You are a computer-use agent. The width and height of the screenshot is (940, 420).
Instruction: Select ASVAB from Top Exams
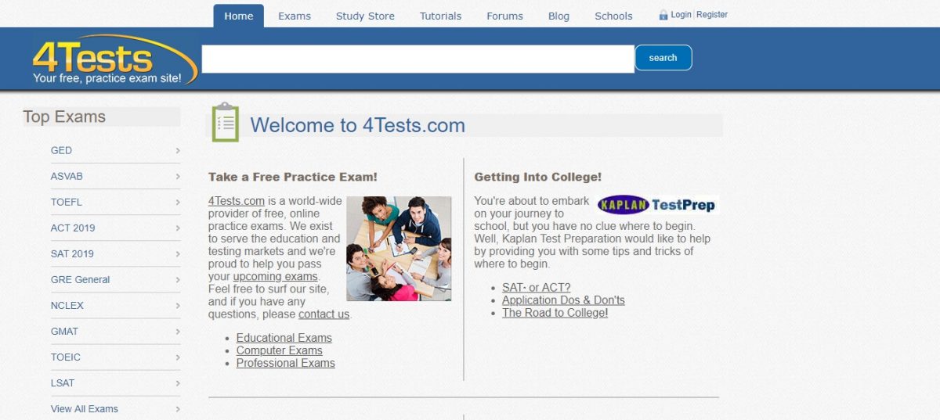coord(67,176)
